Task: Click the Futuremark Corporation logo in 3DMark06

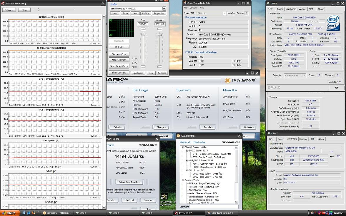Action: pos(240,81)
